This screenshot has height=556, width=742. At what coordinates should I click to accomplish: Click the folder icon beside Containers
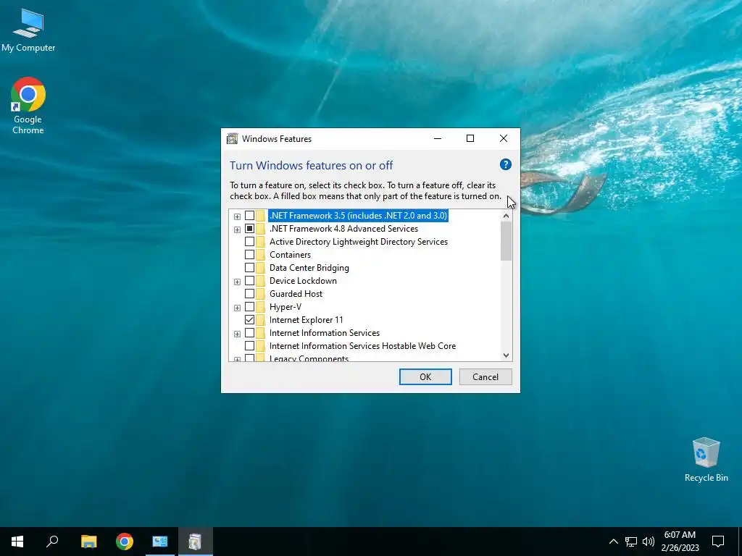tap(261, 255)
